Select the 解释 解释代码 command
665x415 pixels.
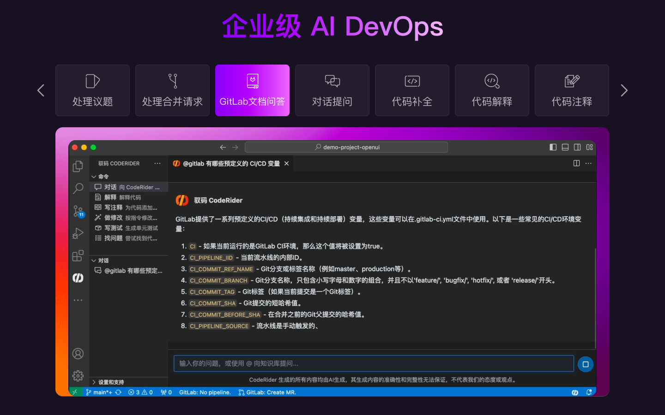click(x=128, y=197)
